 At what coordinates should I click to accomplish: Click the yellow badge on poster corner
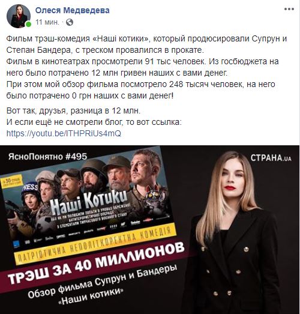[11, 181]
